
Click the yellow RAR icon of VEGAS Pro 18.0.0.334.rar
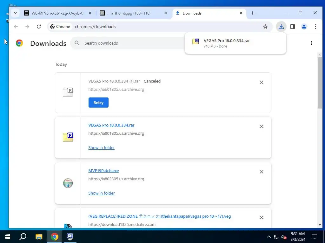click(68, 137)
